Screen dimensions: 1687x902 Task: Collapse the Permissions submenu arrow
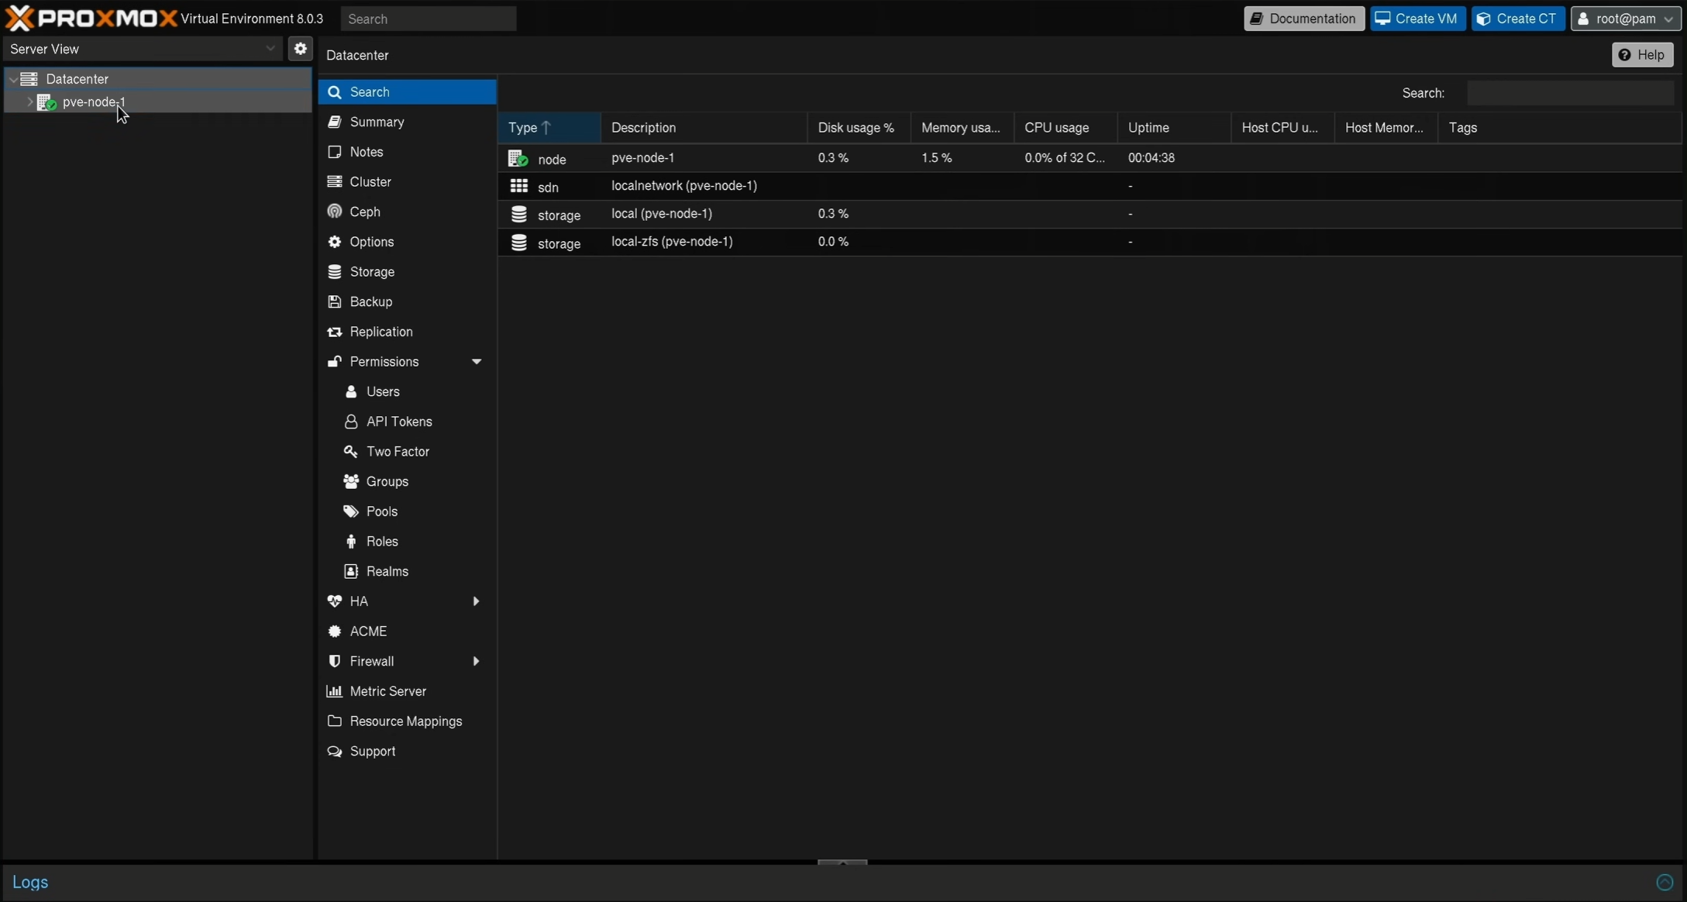(x=476, y=362)
